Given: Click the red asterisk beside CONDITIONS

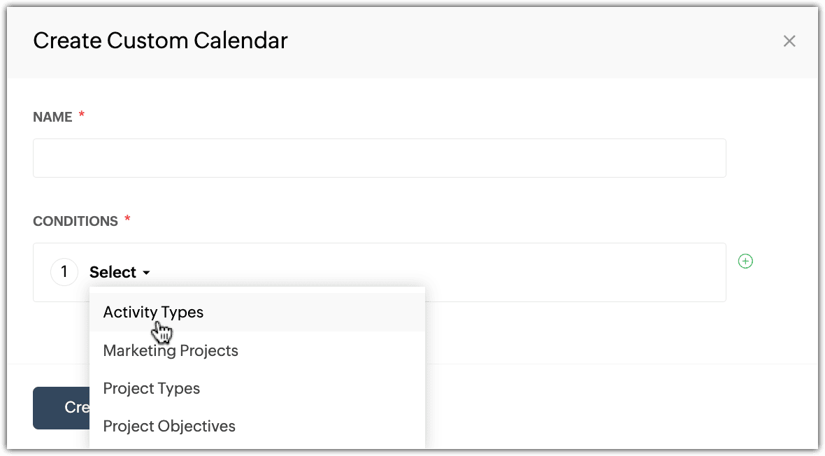Looking at the screenshot, I should [127, 220].
